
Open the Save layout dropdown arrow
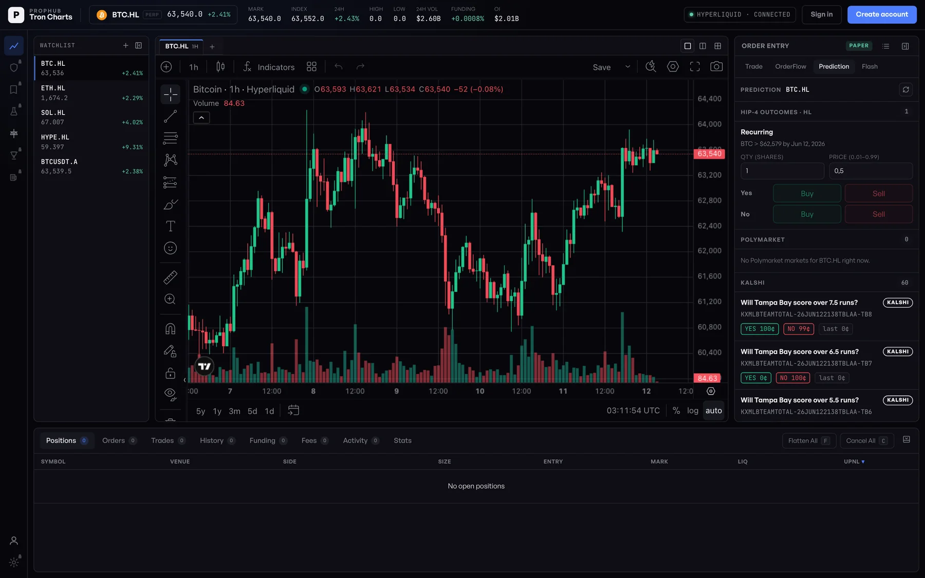(627, 67)
